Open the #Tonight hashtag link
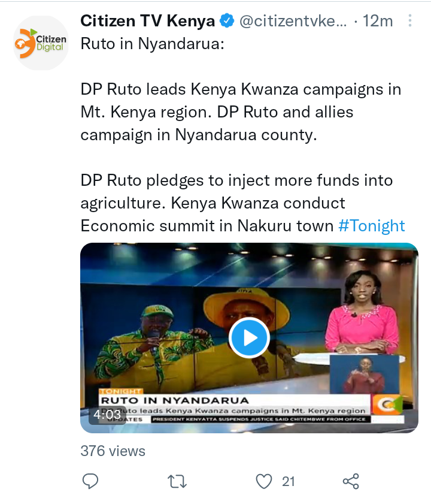Image resolution: width=431 pixels, height=501 pixels. (371, 226)
